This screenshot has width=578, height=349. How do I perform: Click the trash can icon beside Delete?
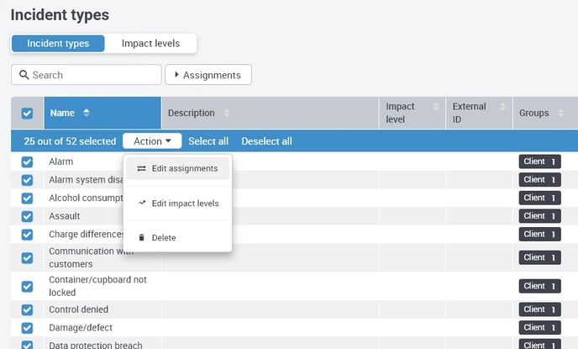pos(141,238)
